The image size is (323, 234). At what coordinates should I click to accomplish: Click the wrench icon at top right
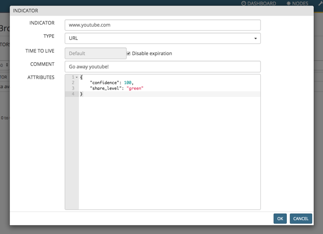(x=319, y=4)
